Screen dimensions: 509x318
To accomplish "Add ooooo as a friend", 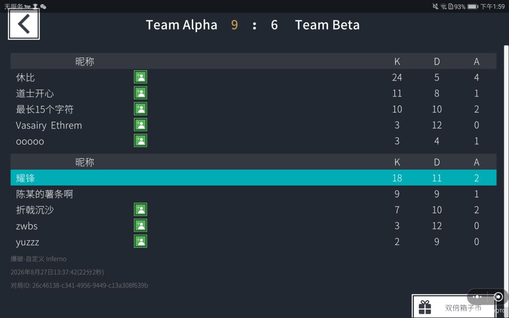I will pos(140,140).
